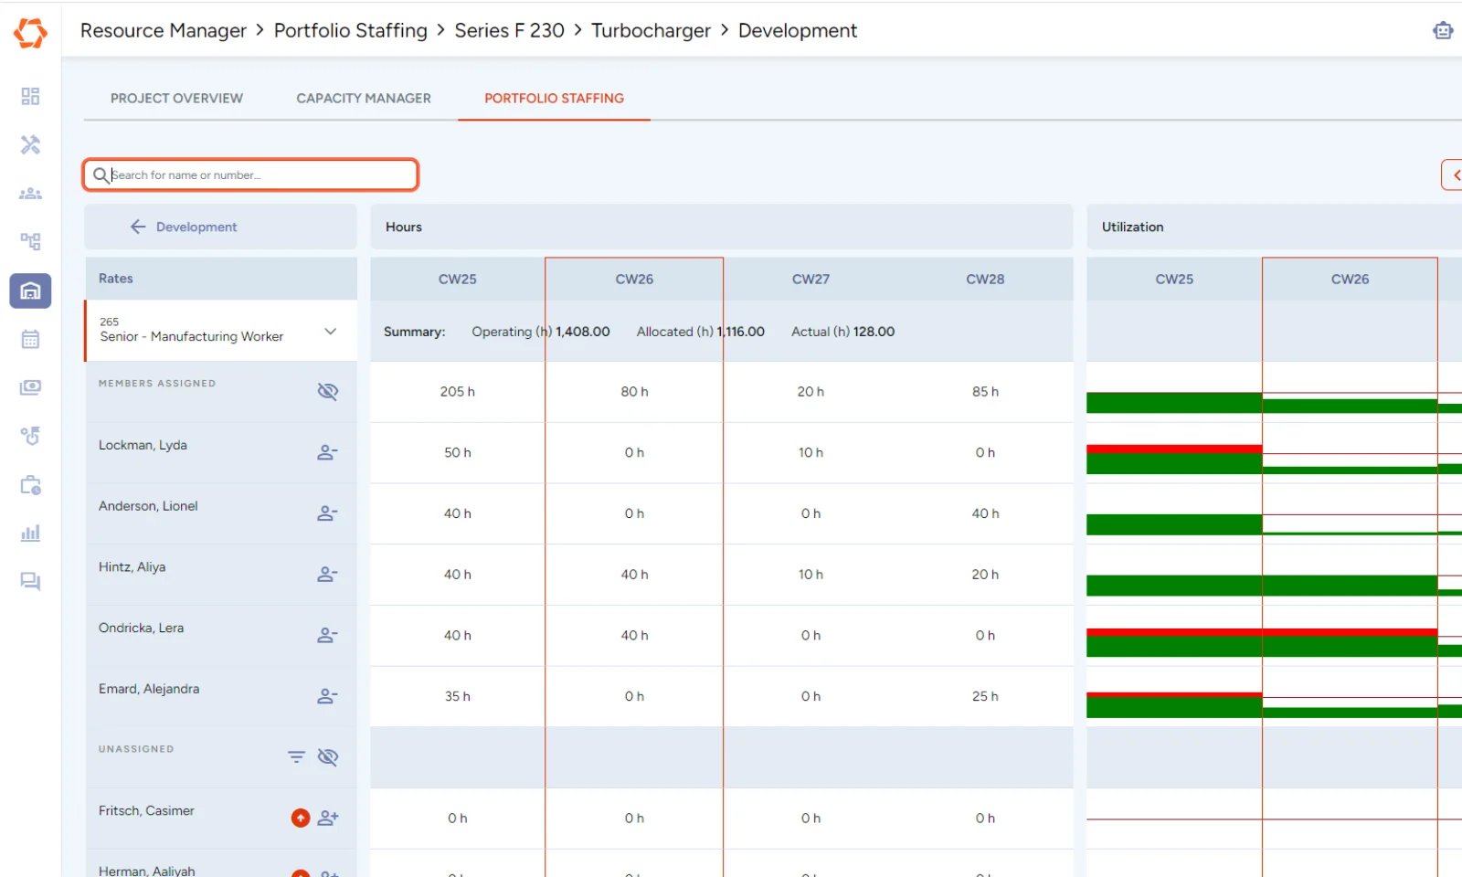Screen dimensions: 1462x877
Task: Navigate to Series F 230 breadcrumb
Action: click(509, 31)
